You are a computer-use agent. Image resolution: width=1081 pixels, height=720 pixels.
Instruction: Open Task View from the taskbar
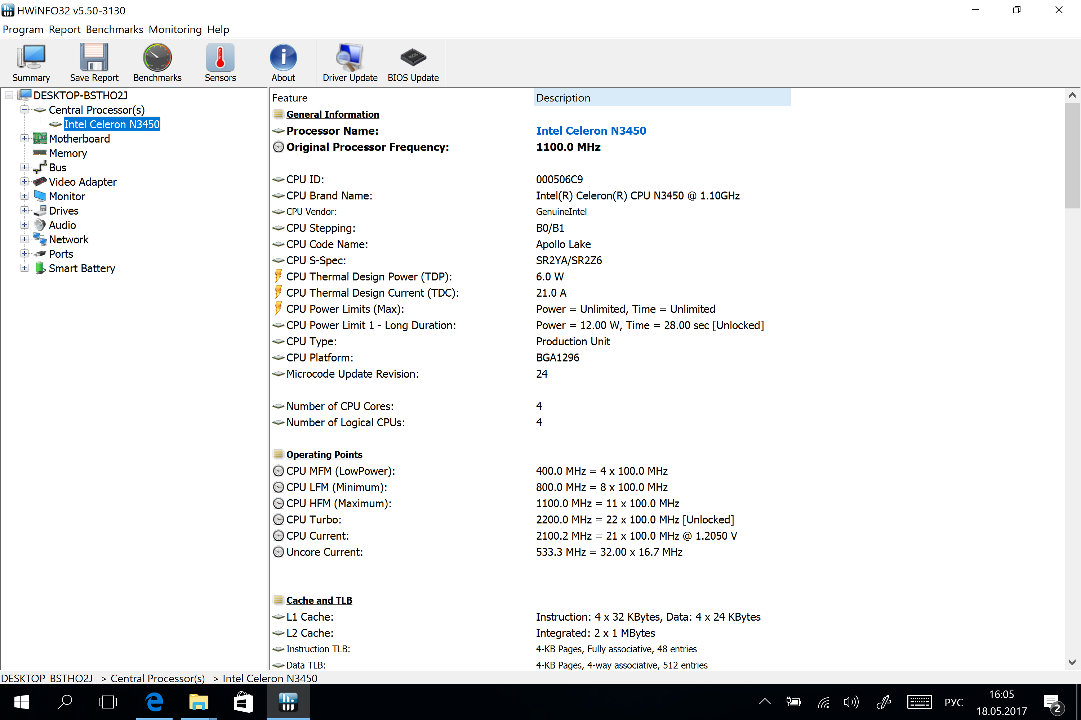108,702
